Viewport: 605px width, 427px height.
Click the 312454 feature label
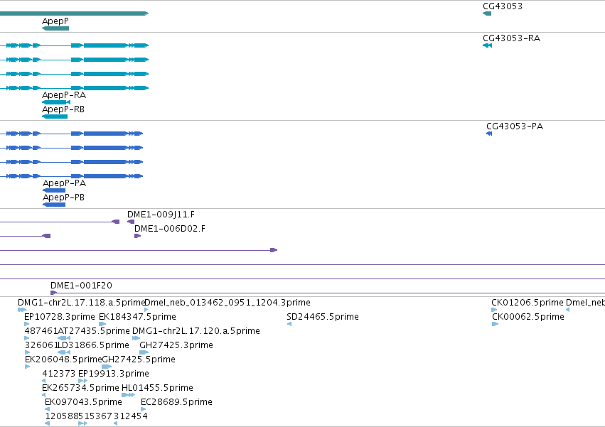130,416
